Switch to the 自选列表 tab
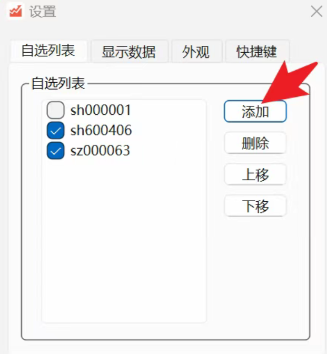 [48, 51]
